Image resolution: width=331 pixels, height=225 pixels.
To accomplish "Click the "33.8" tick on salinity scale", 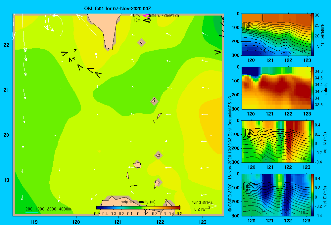I will [318, 105].
